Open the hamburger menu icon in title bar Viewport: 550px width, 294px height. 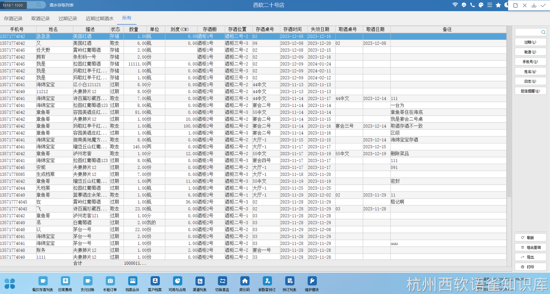coord(490,5)
